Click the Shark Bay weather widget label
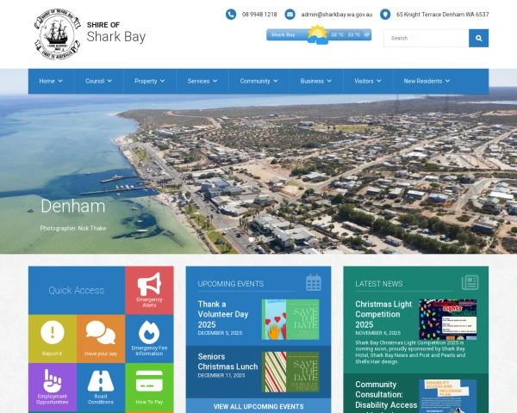The image size is (517, 413). click(x=283, y=34)
